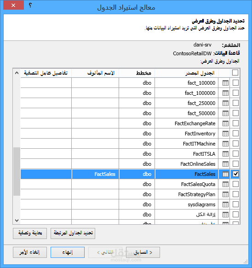Click the table icon beside FactOnlineSales

coord(225,164)
